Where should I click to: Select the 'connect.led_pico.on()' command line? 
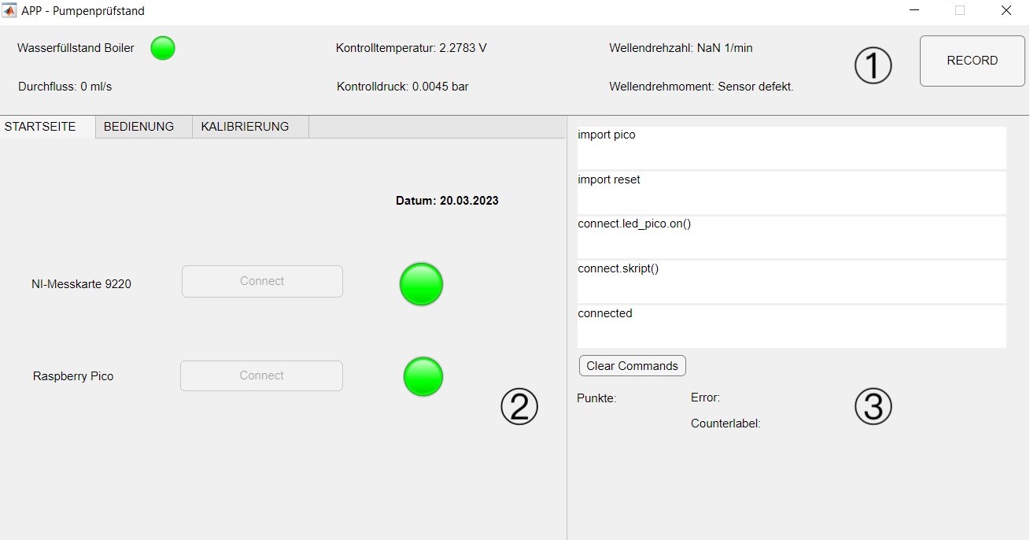pos(791,237)
